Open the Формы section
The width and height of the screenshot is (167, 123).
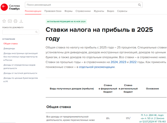(x=68, y=11)
